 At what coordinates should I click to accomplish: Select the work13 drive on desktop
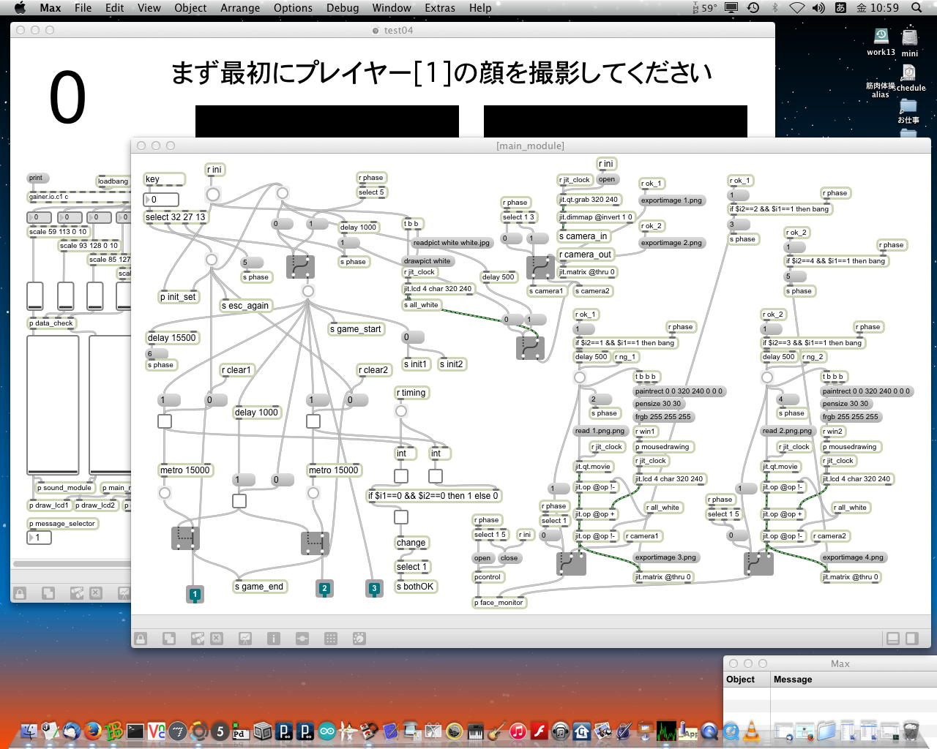point(881,41)
